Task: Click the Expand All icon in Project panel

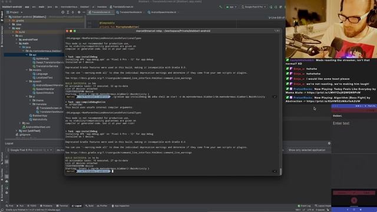Action: [x=68, y=12]
